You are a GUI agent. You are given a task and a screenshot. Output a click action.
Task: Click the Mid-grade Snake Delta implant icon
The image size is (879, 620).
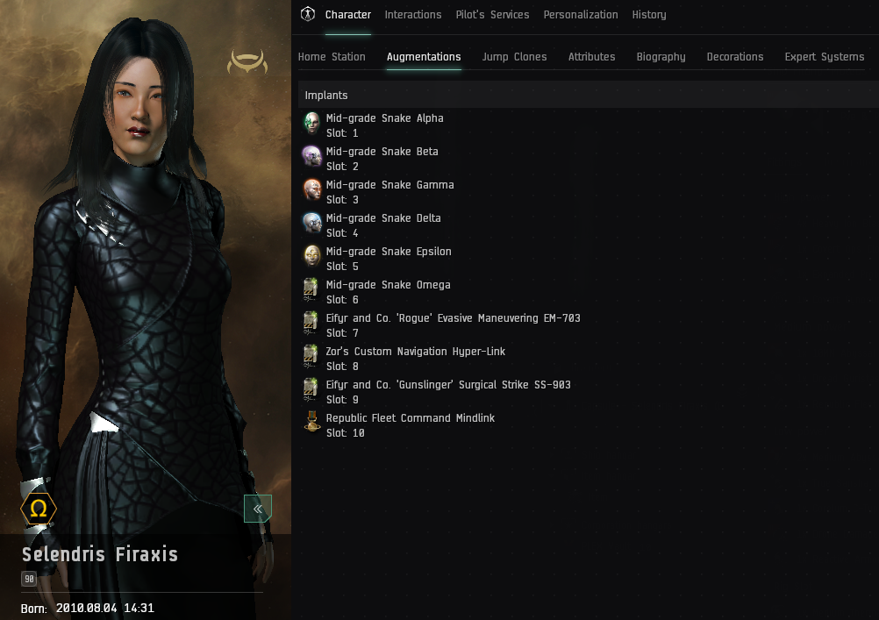click(311, 223)
